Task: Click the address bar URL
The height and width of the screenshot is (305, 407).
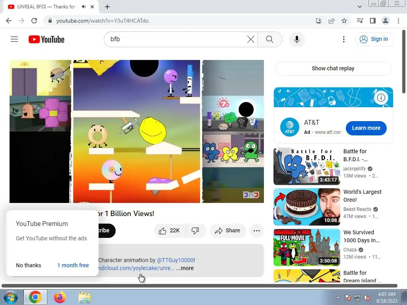Action: tap(102, 21)
